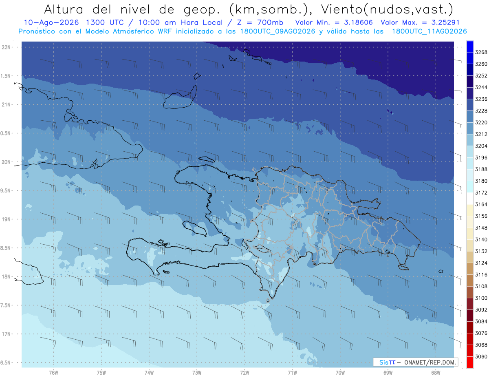Click the latitude label 21N
The height and width of the screenshot is (378, 489).
coord(6,104)
